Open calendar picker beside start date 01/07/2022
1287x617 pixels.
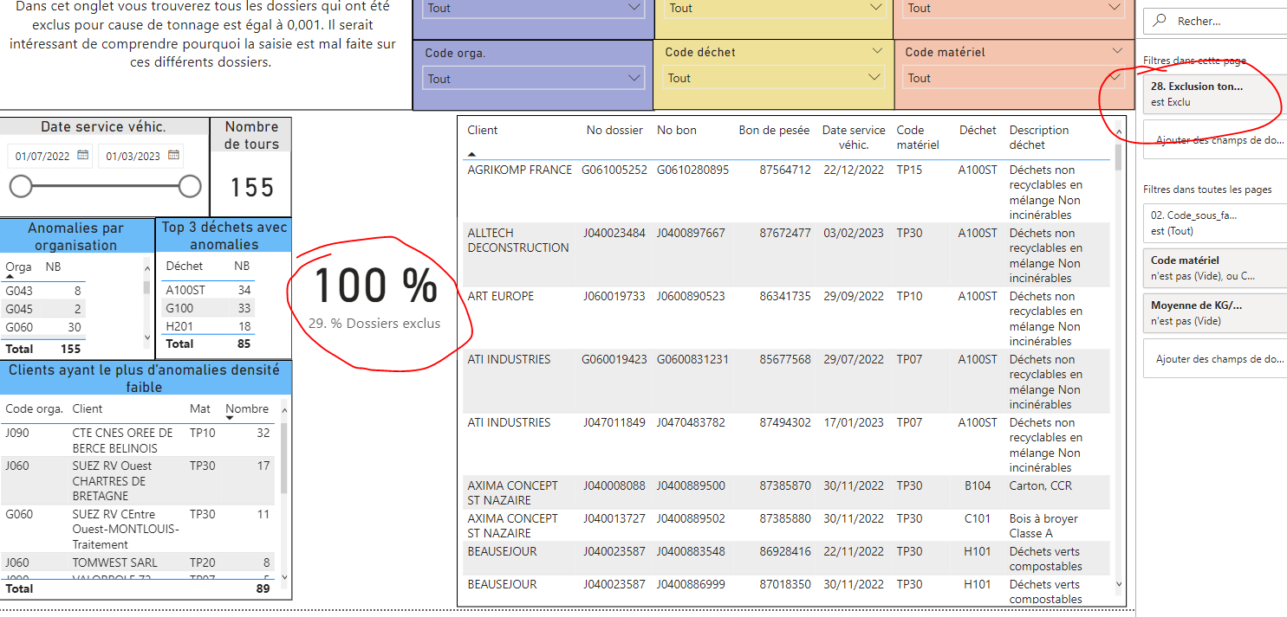tap(83, 156)
